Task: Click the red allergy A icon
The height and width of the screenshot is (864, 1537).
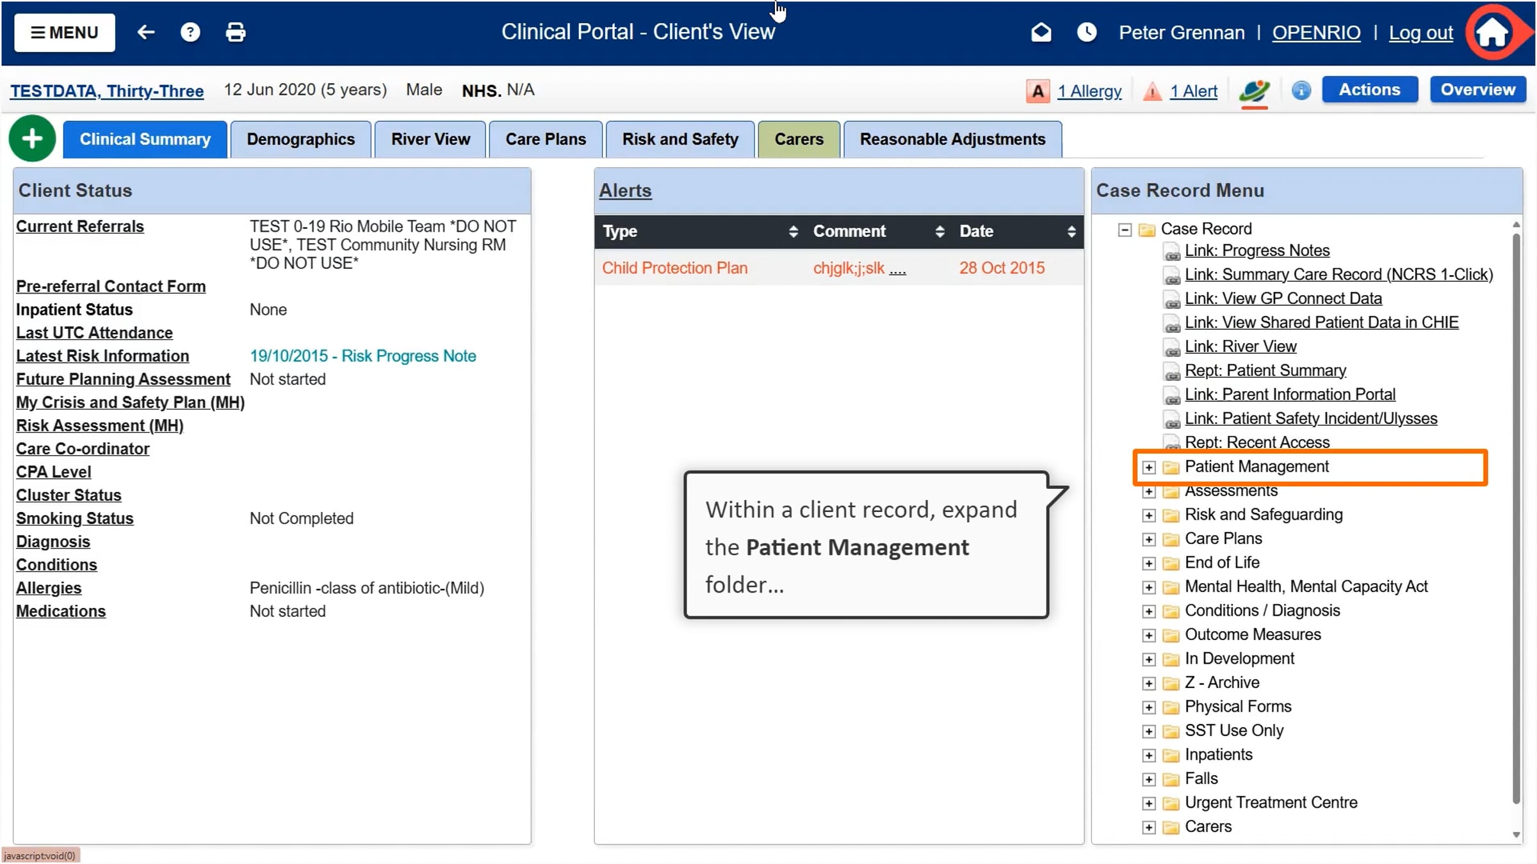Action: coord(1037,91)
